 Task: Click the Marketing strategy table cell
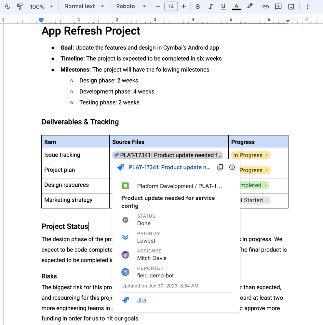(x=75, y=201)
